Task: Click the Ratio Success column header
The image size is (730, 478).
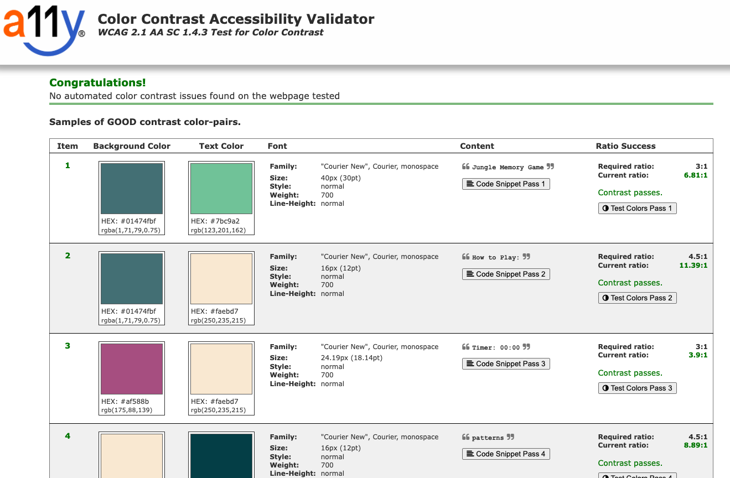Action: (x=625, y=146)
